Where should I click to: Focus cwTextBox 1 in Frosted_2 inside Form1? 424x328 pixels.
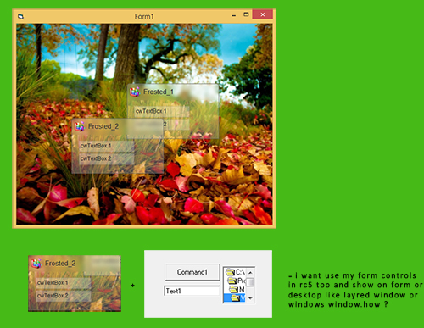pos(106,146)
